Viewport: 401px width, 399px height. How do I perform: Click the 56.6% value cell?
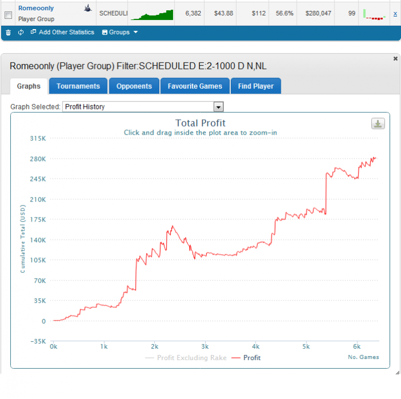click(284, 13)
